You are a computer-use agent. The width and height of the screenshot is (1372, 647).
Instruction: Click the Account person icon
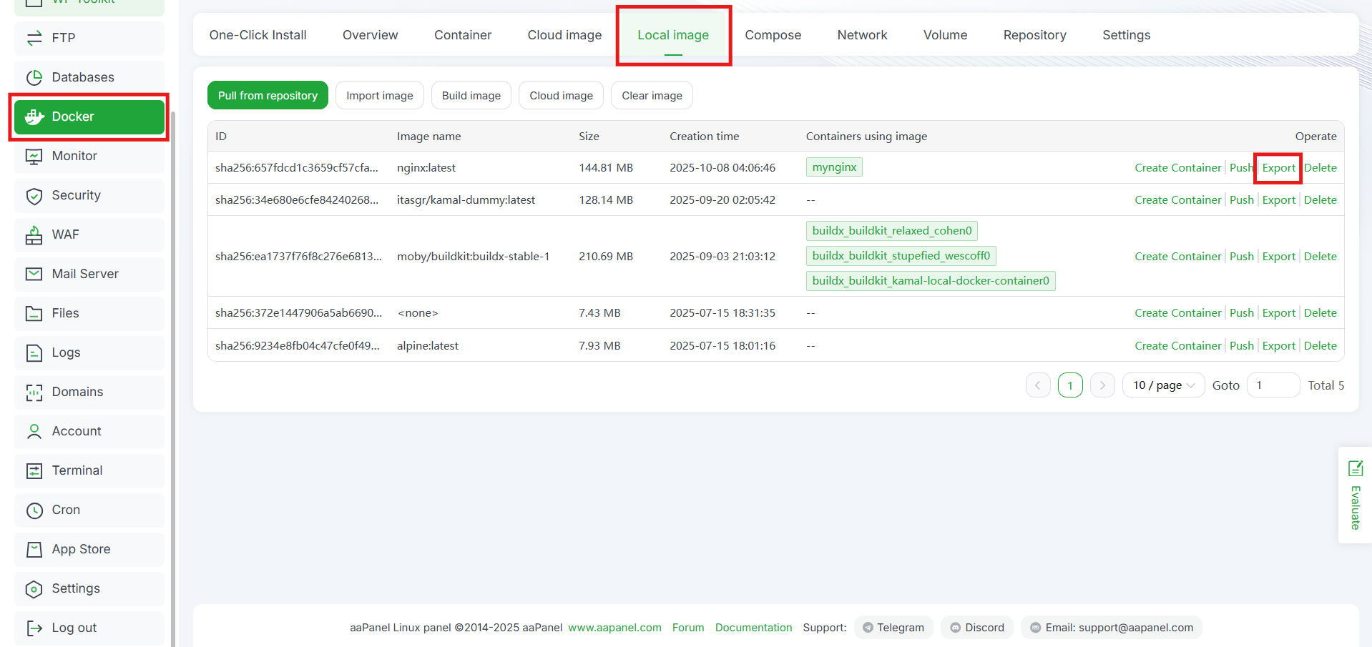[34, 431]
